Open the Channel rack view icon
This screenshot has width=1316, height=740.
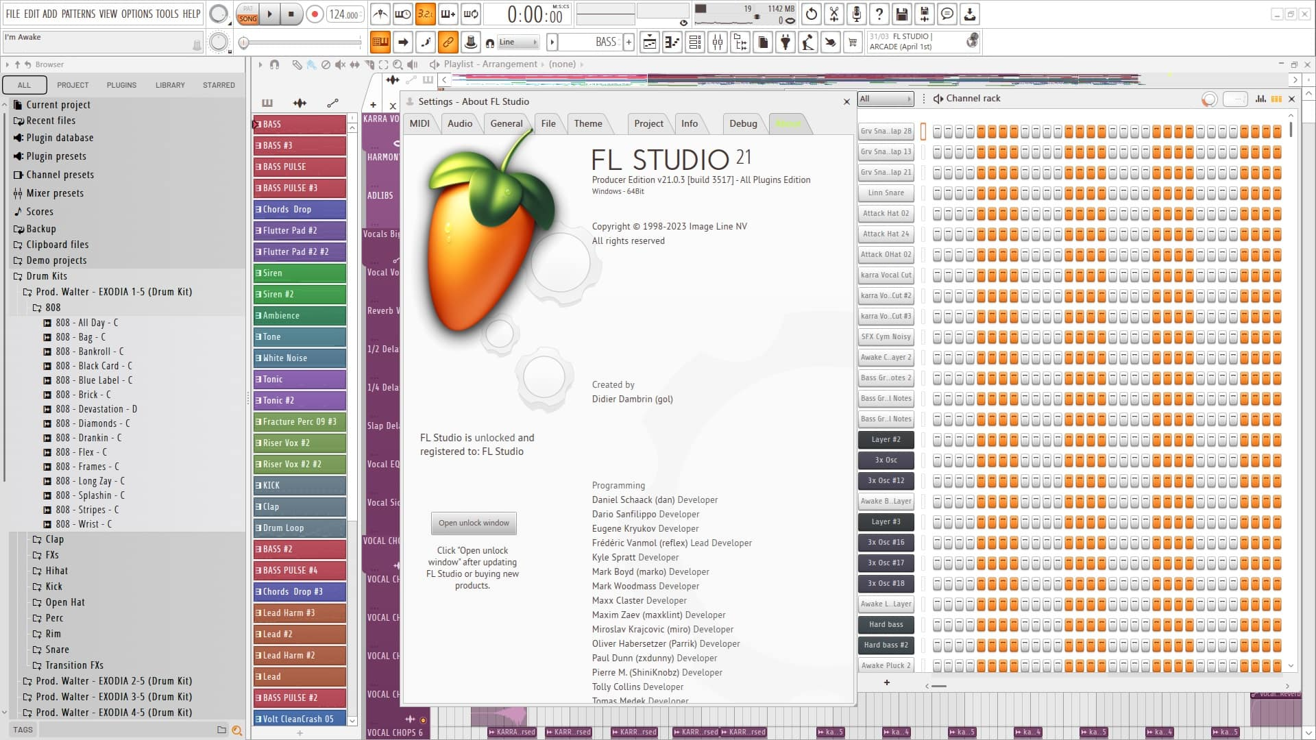[x=695, y=42]
